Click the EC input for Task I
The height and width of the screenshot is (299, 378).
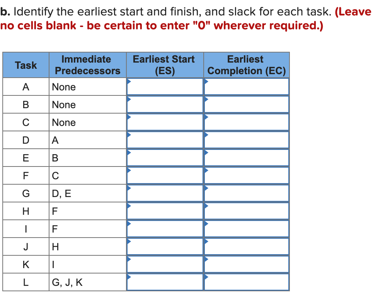(x=246, y=228)
